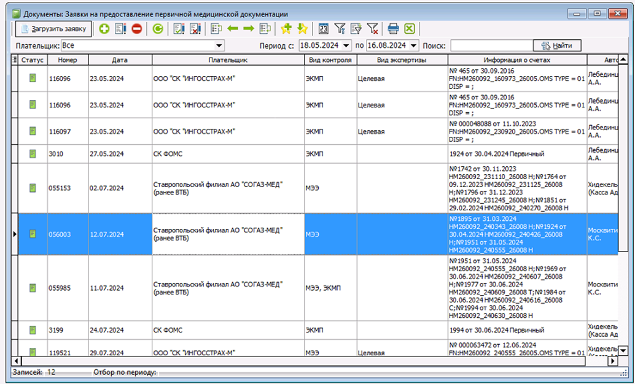Image resolution: width=635 pixels, height=384 pixels.
Task: Select date cell 24.07.2024
Action: coord(120,330)
